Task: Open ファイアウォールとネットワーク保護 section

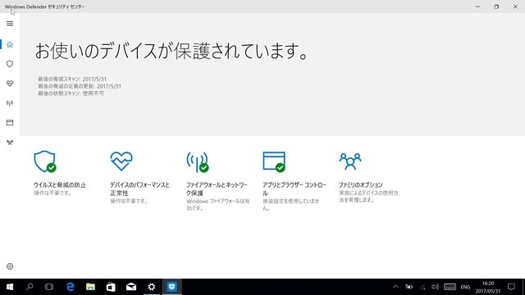Action: [x=217, y=189]
